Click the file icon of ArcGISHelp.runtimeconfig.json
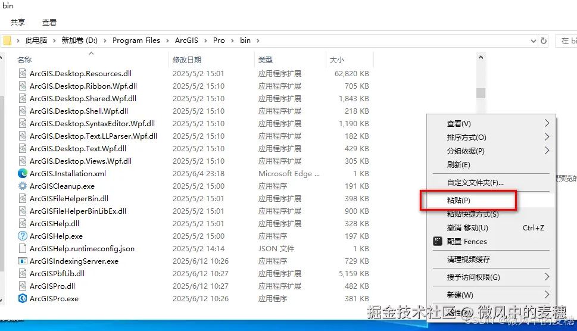 23,248
